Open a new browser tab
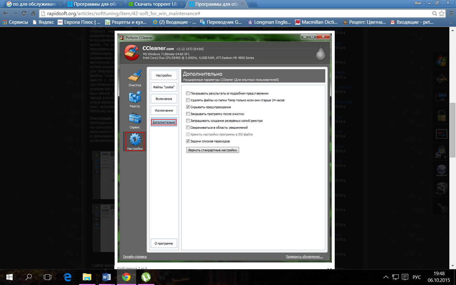 [253, 4]
